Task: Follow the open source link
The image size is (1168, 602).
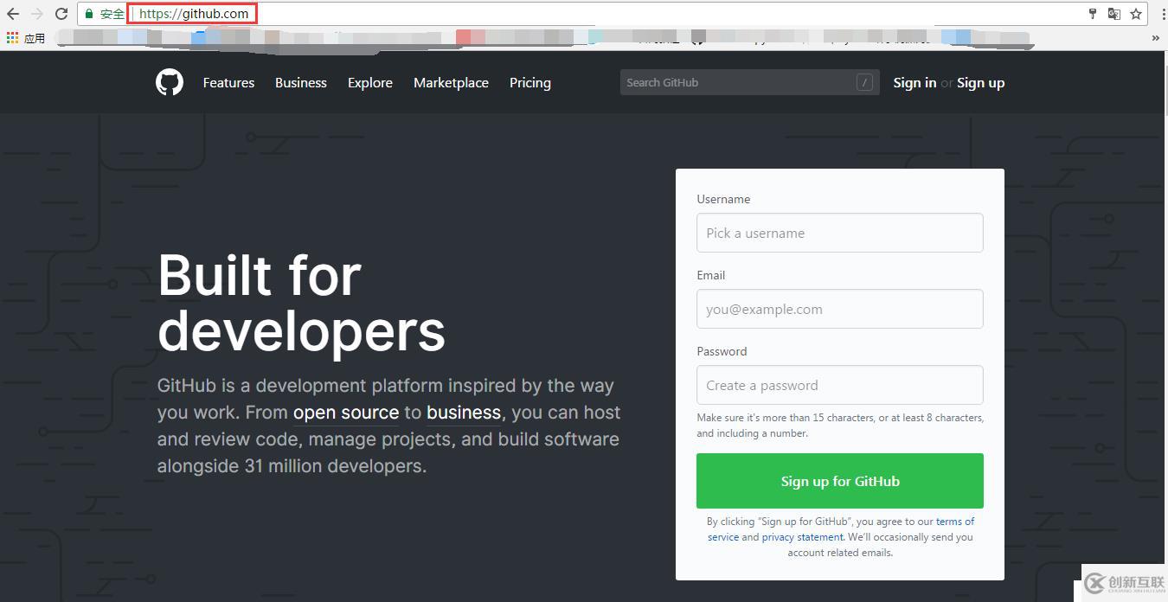Action: click(x=346, y=413)
